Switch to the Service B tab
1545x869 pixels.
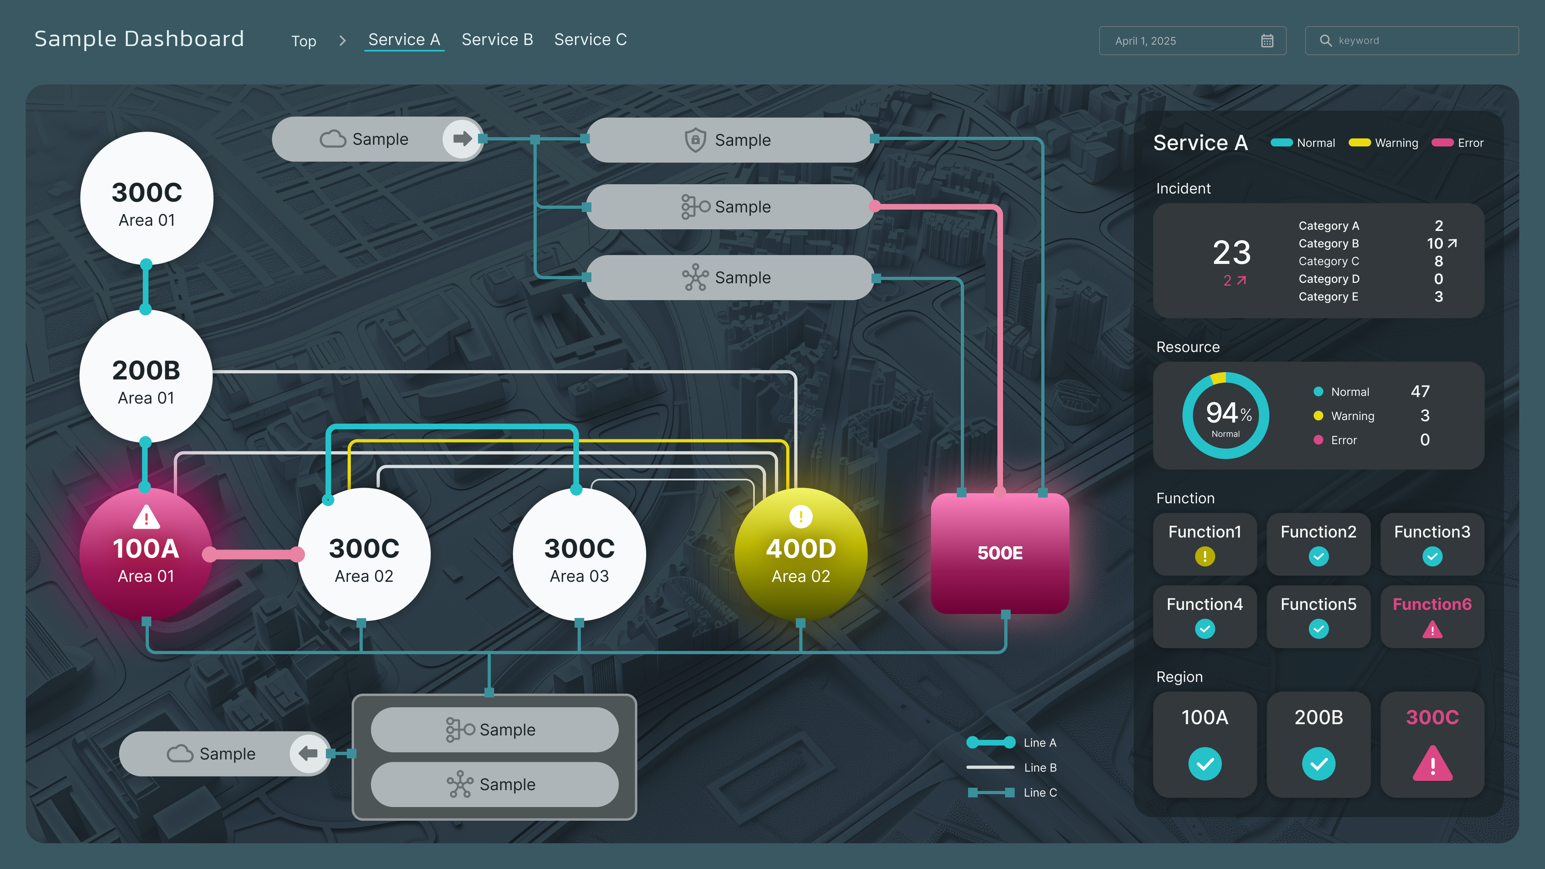[x=497, y=39]
